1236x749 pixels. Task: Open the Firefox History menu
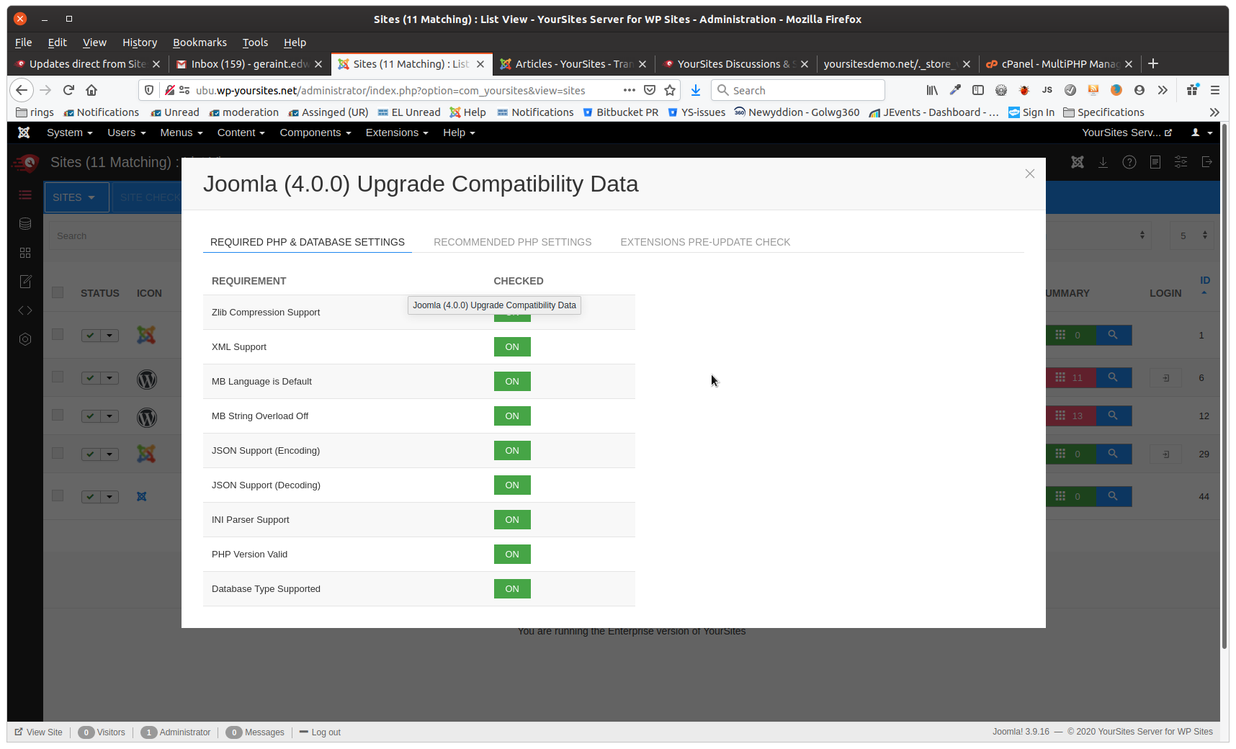click(140, 42)
